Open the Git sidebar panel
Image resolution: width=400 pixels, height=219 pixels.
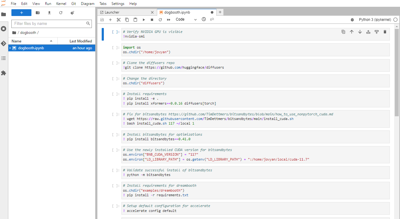click(x=4, y=43)
